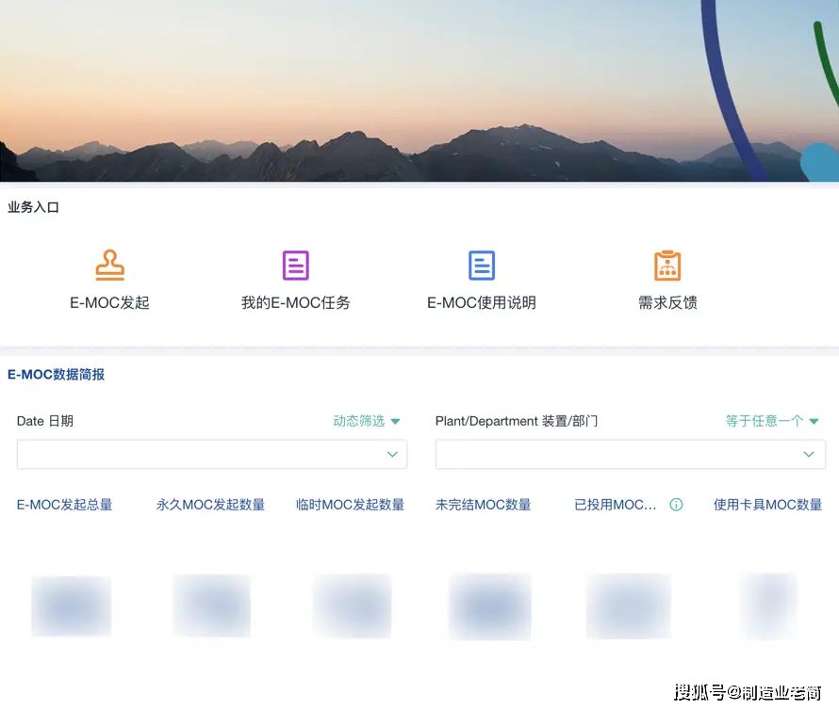Image resolution: width=839 pixels, height=710 pixels.
Task: Click the 临时MOC发起数量 metric title
Action: pos(350,505)
